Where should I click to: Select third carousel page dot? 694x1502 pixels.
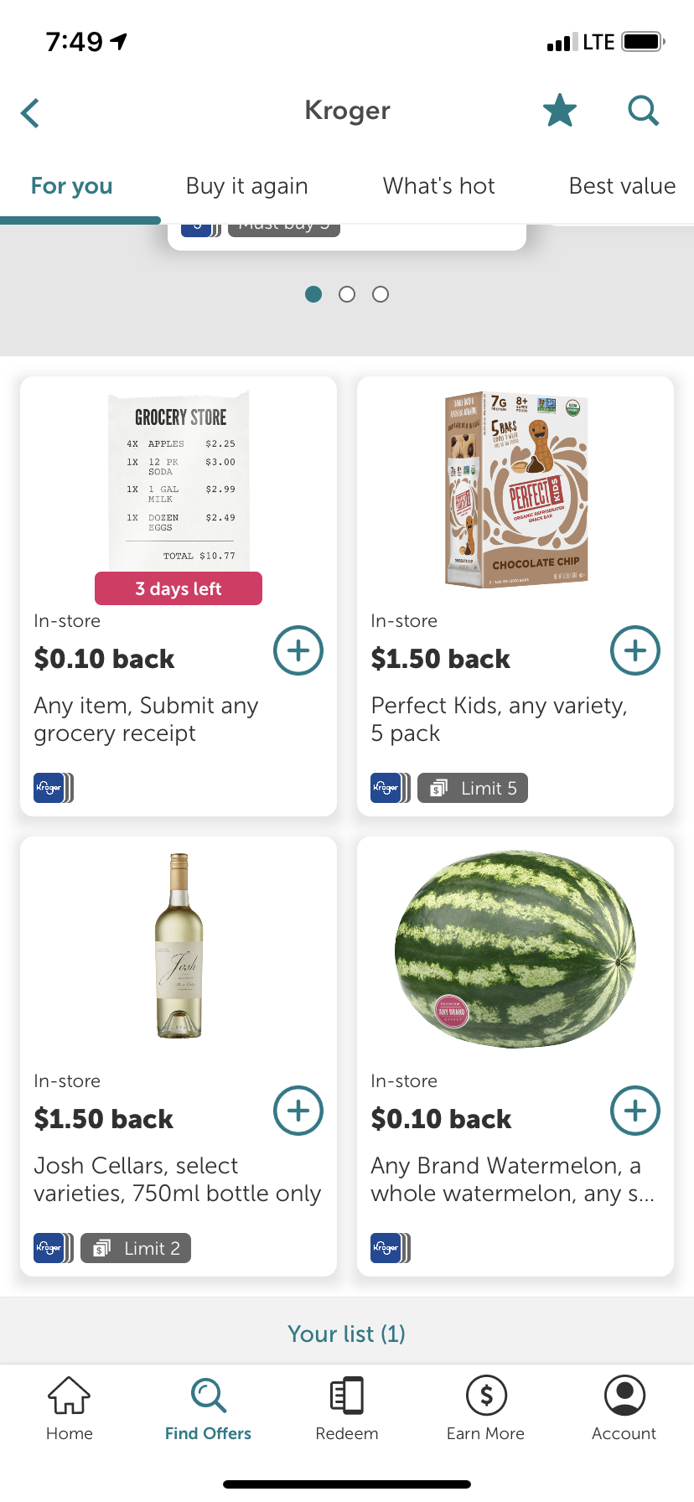coord(381,294)
